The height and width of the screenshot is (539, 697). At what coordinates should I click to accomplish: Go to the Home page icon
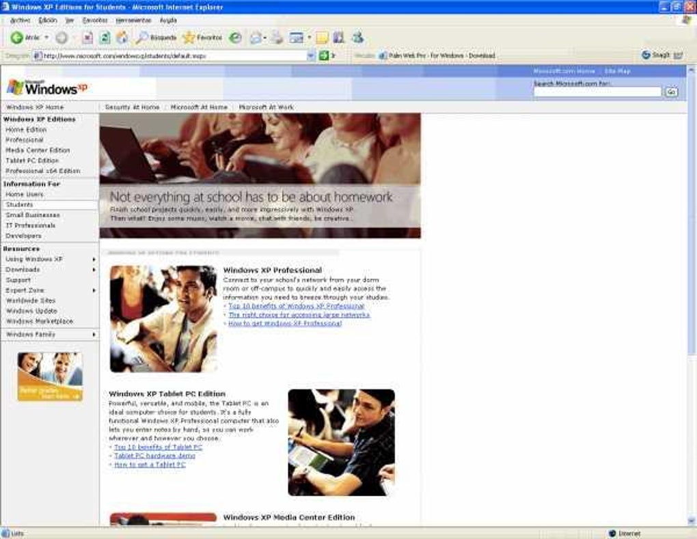[x=122, y=38]
